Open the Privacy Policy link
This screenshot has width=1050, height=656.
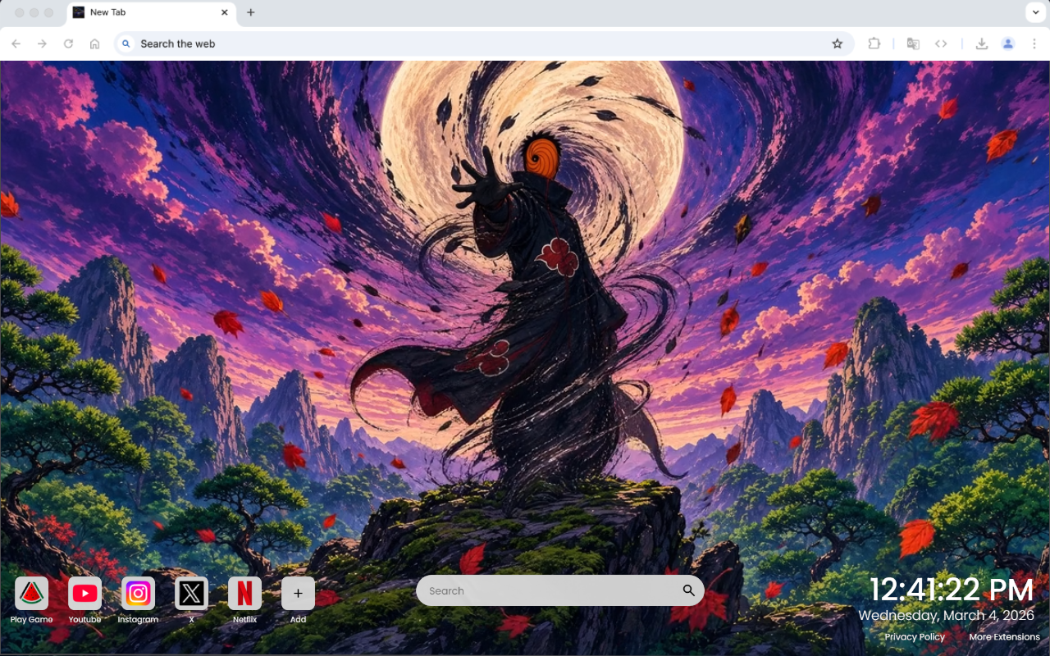tap(915, 637)
